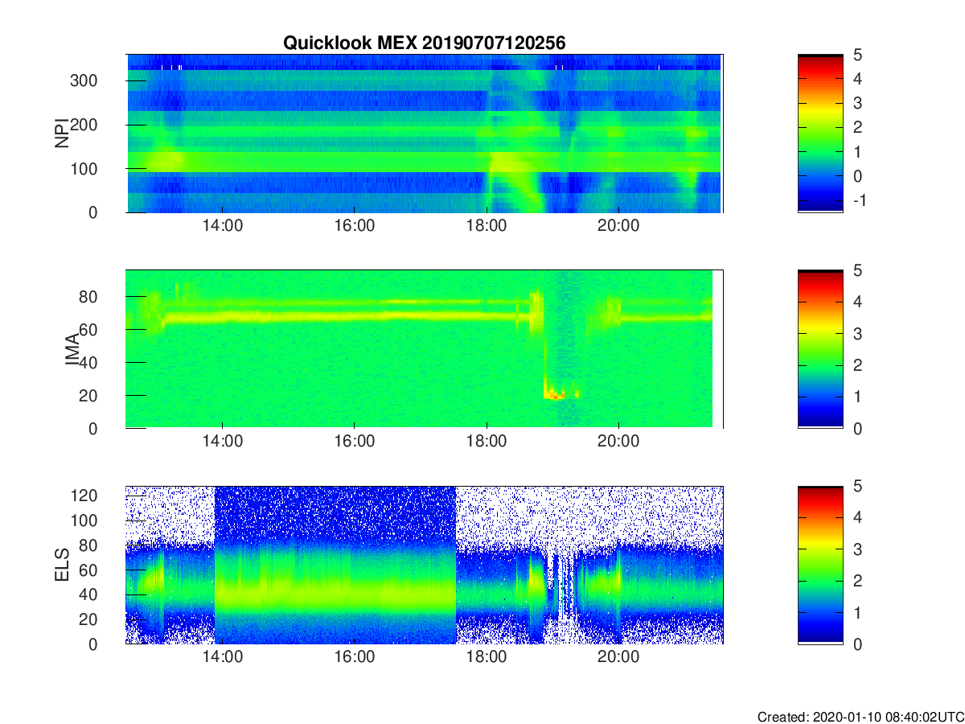
Task: Click 16:00 tick below the ELS panel
Action: coord(354,657)
